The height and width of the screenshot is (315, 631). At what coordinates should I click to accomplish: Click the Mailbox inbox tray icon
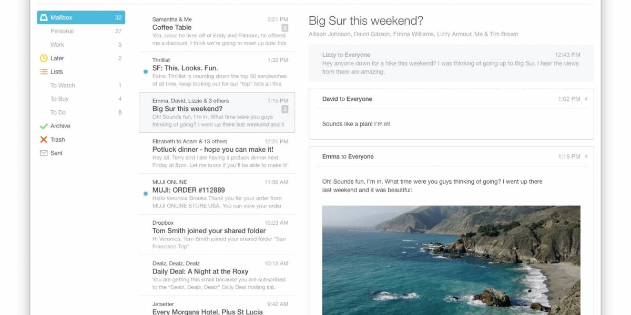pyautogui.click(x=44, y=17)
